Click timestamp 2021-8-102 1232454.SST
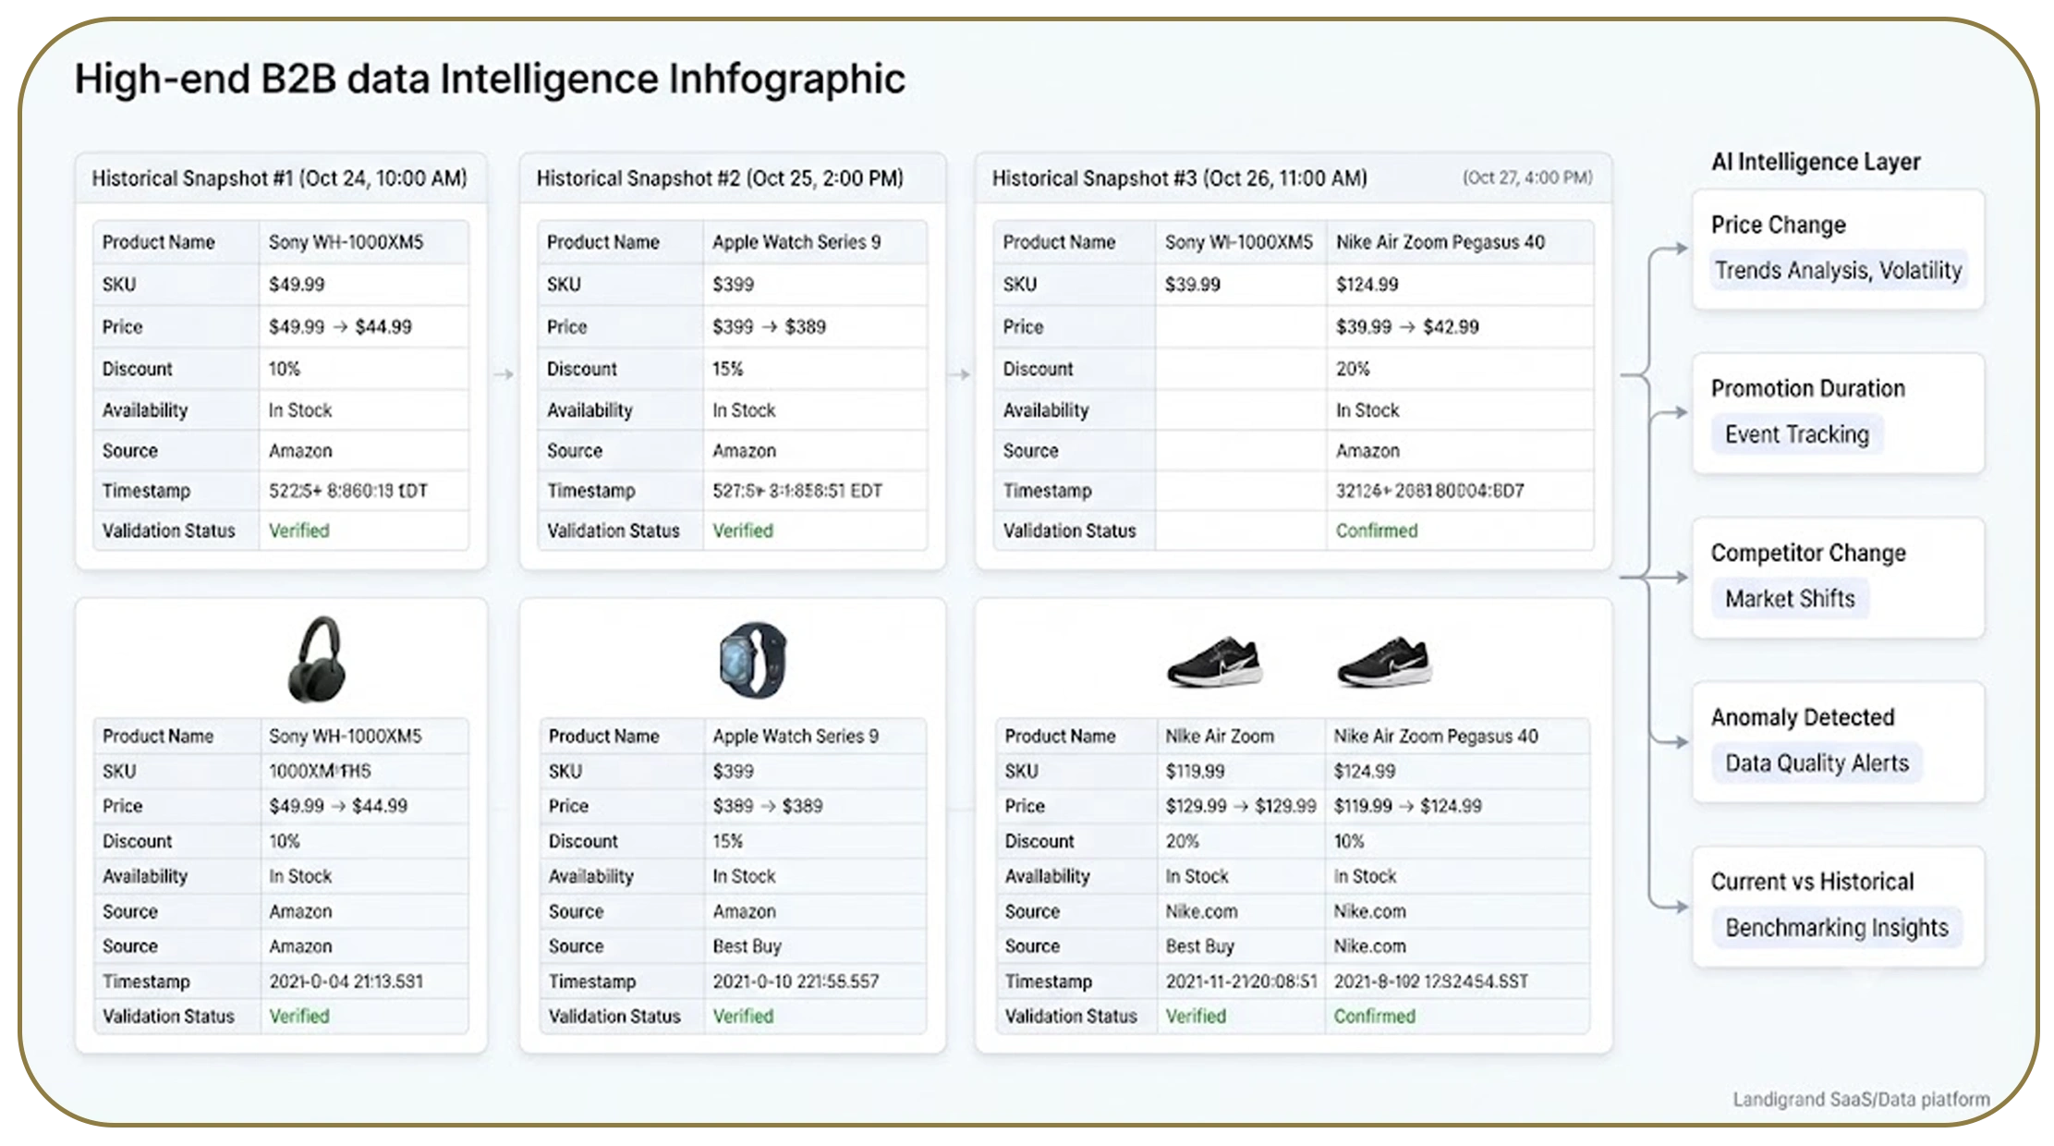Image resolution: width=2054 pixels, height=1146 pixels. (1430, 981)
